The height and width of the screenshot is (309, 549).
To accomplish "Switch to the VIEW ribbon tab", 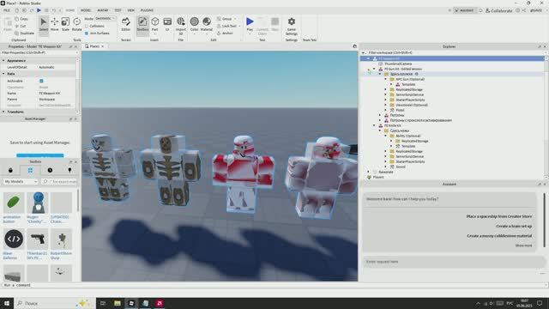I will pyautogui.click(x=131, y=10).
